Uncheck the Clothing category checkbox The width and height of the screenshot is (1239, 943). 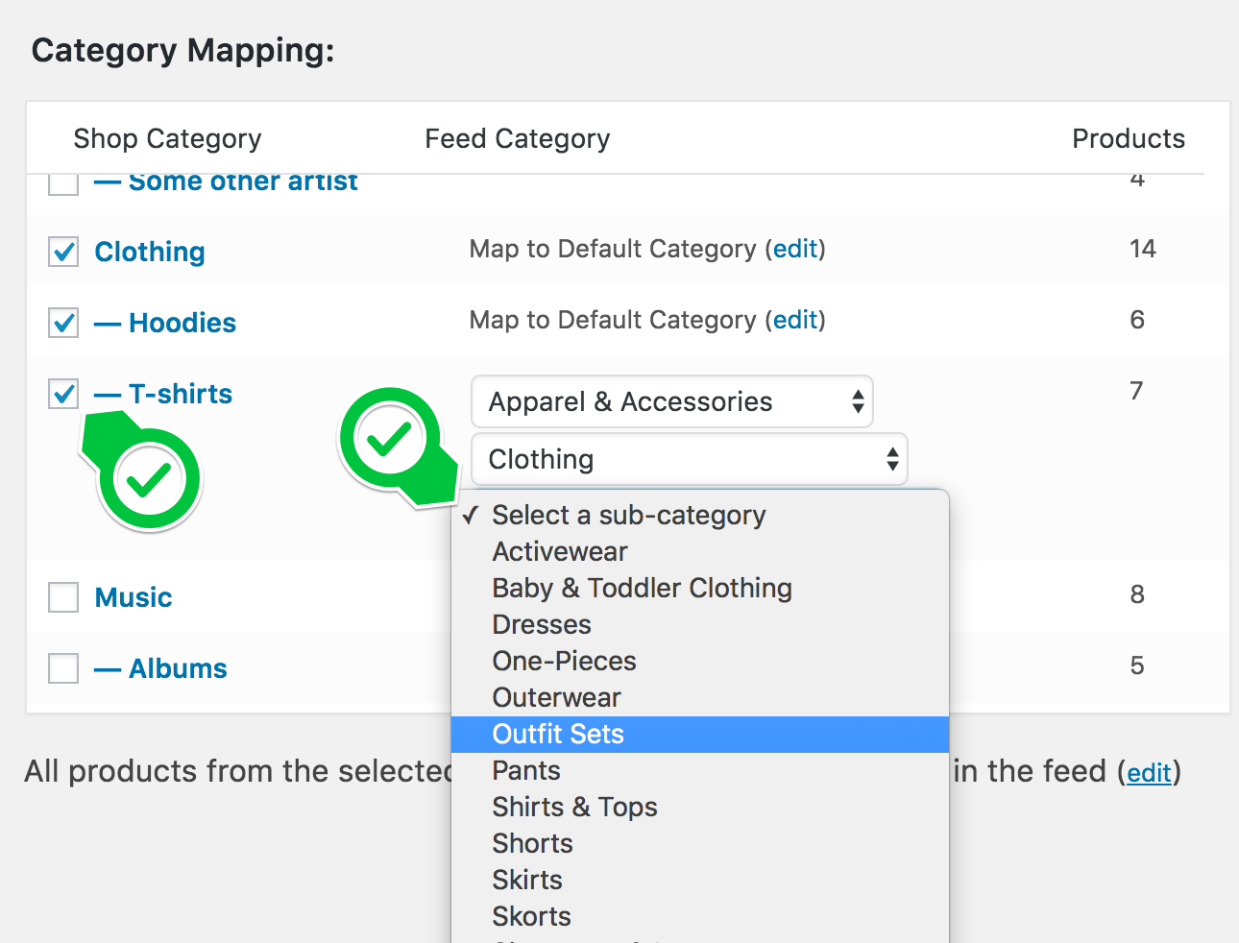[63, 253]
